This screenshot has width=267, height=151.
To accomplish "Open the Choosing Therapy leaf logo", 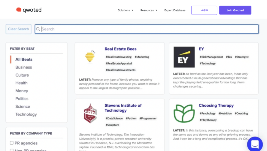I will click(184, 113).
